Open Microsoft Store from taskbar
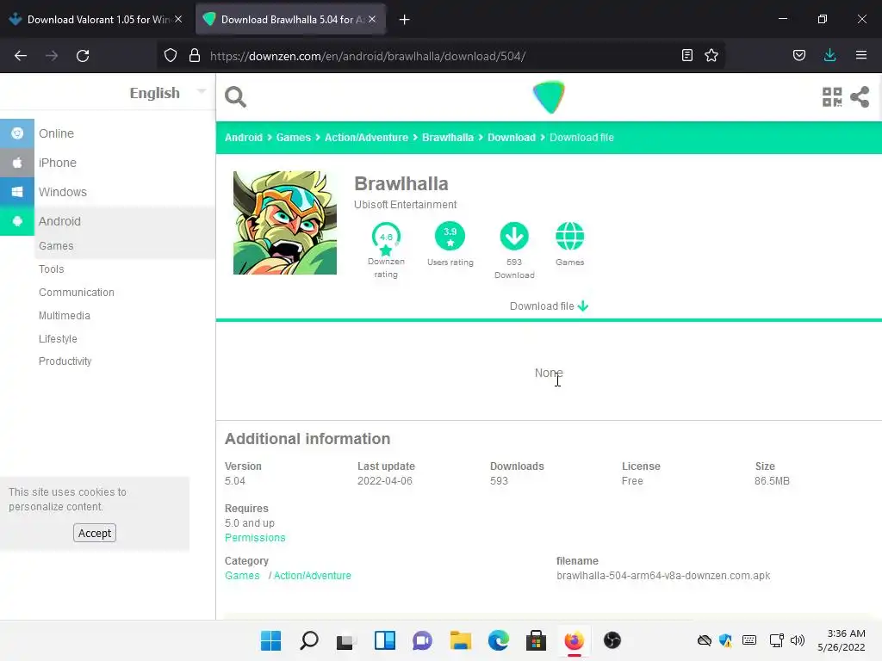 click(x=536, y=640)
